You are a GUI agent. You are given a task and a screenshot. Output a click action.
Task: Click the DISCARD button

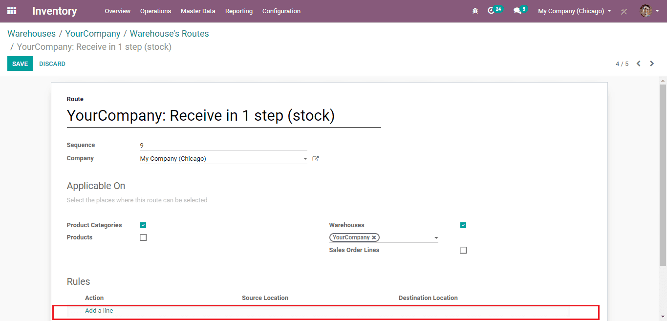[52, 64]
